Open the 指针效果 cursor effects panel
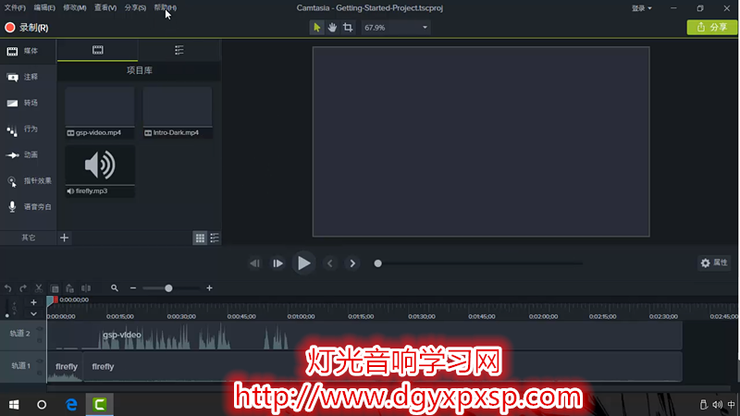 (28, 181)
